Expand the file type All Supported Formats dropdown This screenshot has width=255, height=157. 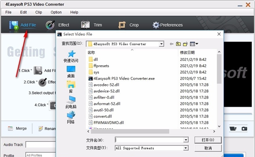186,148
